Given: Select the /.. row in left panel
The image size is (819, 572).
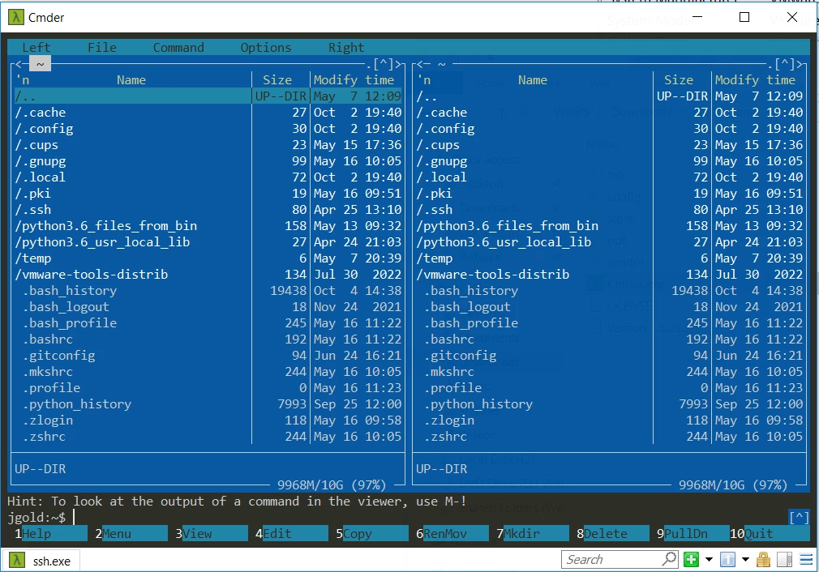Looking at the screenshot, I should click(x=208, y=96).
